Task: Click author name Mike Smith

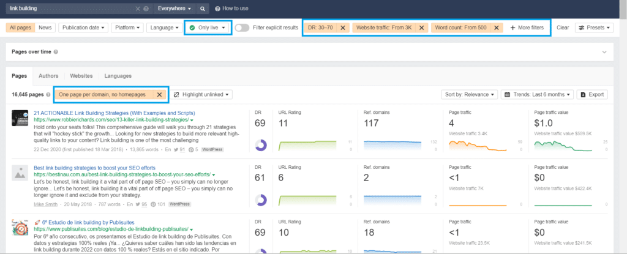Action: (46, 204)
